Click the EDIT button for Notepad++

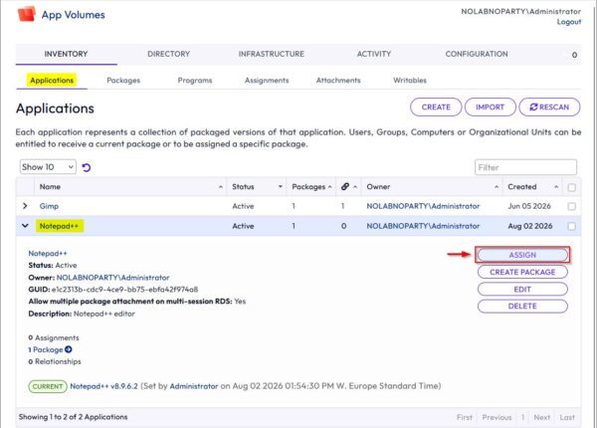point(522,290)
